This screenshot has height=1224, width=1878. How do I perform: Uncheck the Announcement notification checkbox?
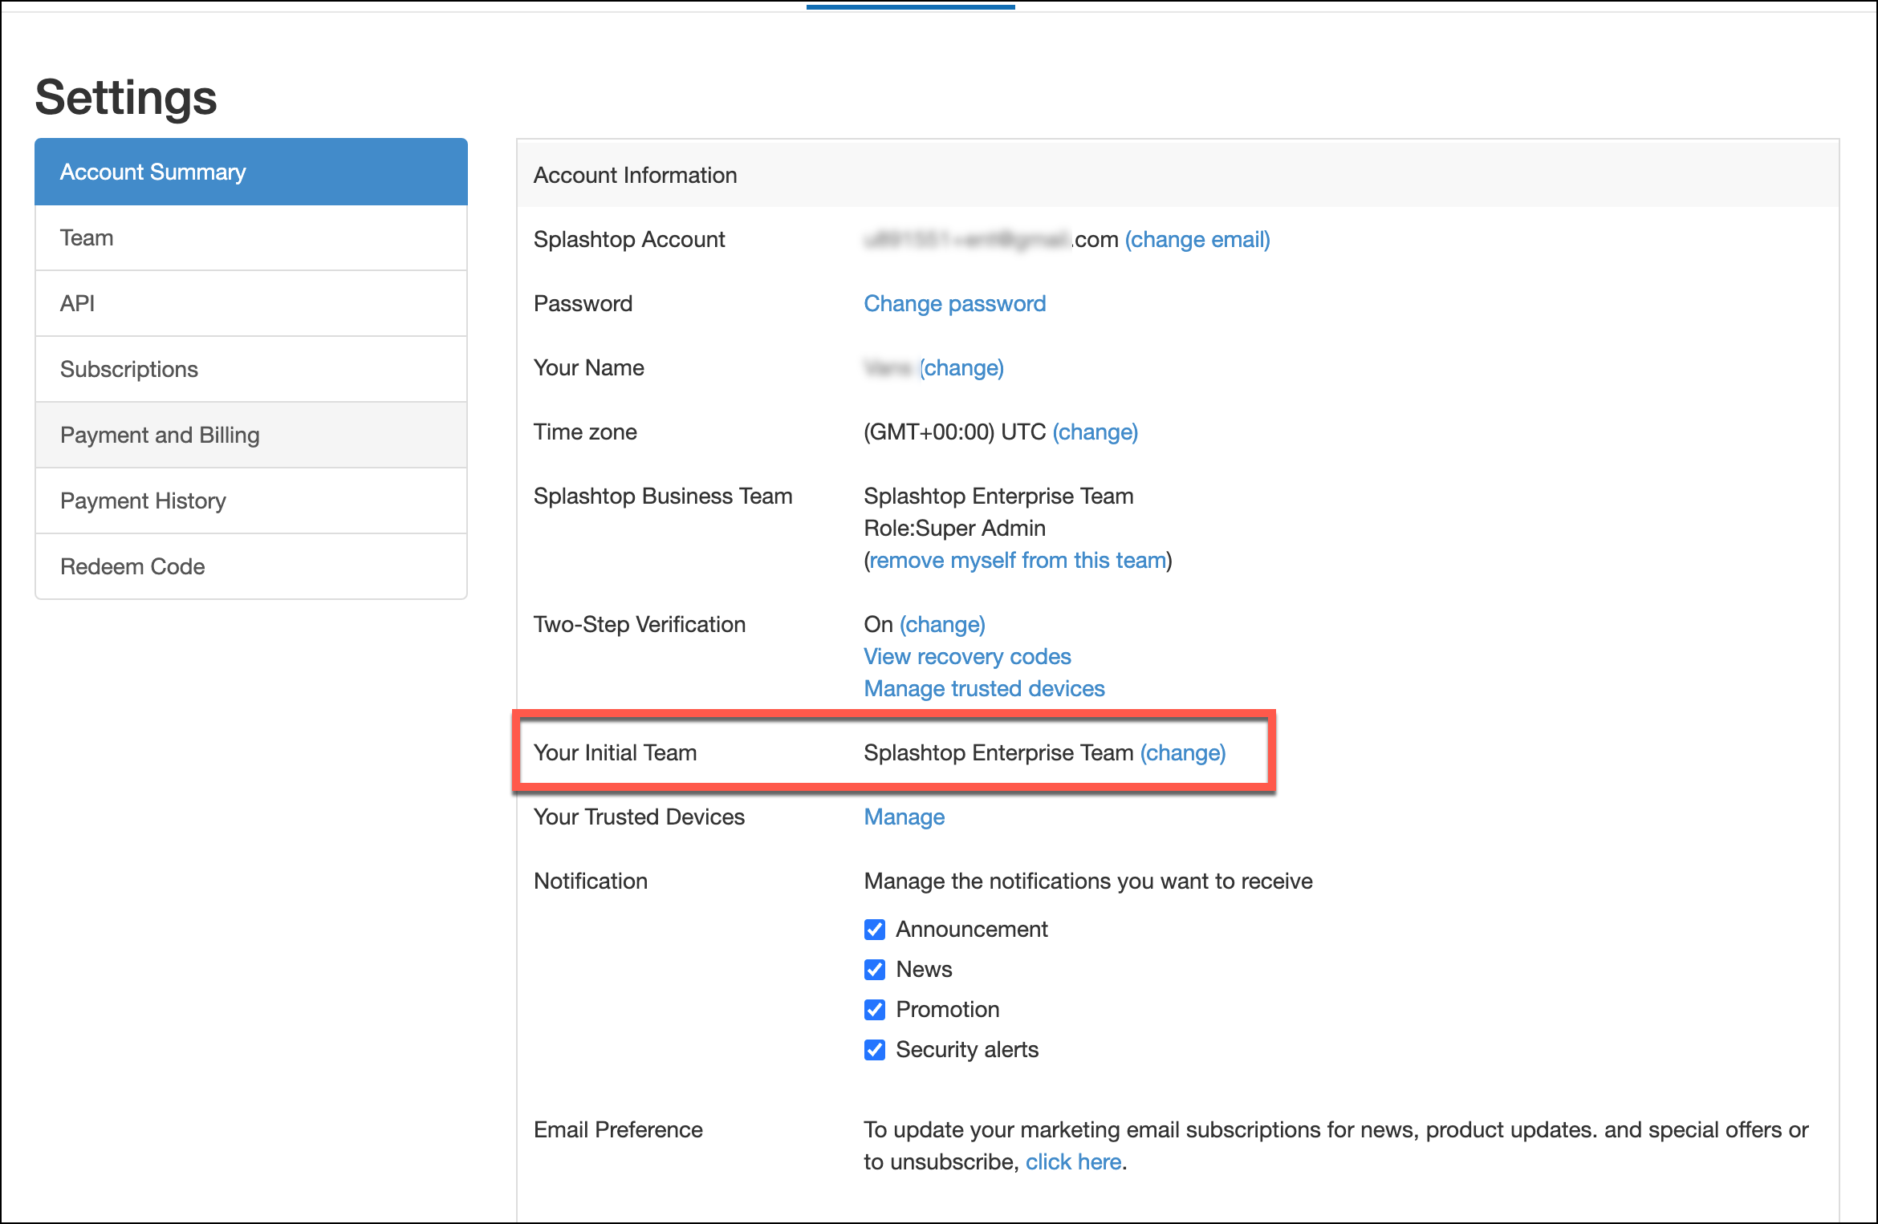(874, 930)
